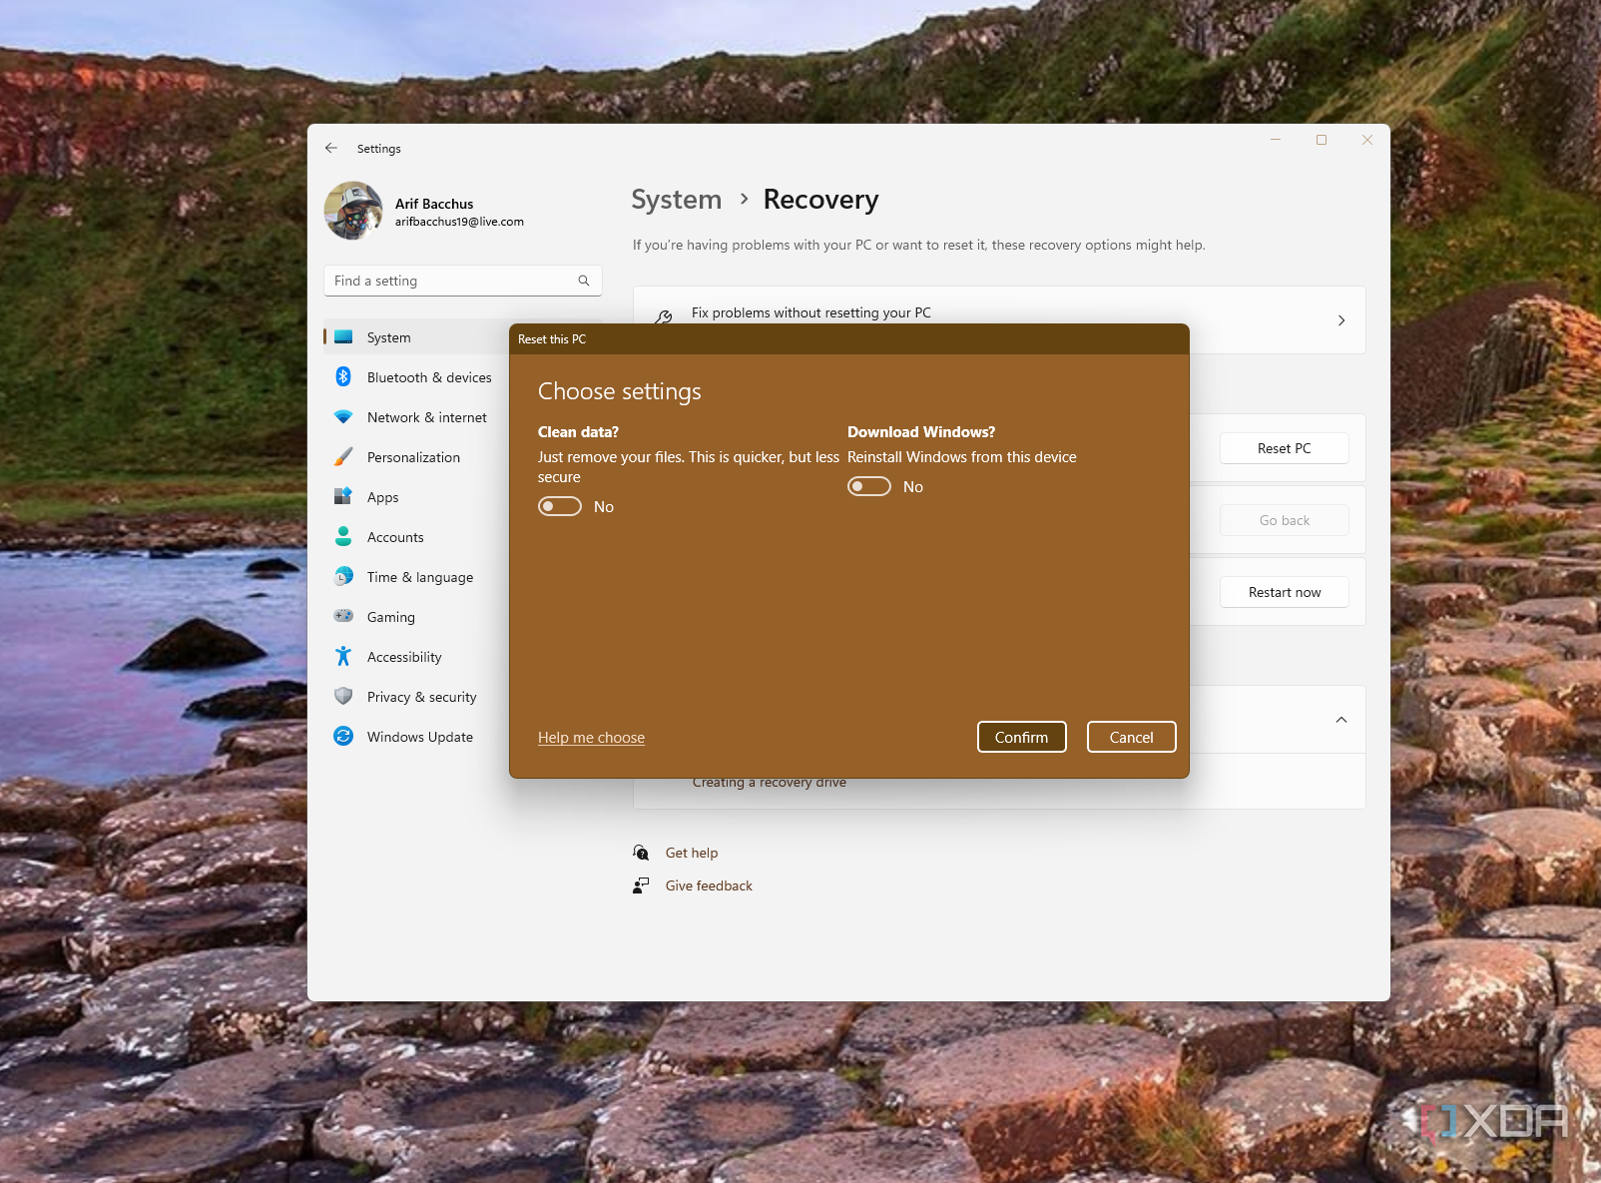
Task: Click the Confirm button
Action: click(x=1021, y=737)
